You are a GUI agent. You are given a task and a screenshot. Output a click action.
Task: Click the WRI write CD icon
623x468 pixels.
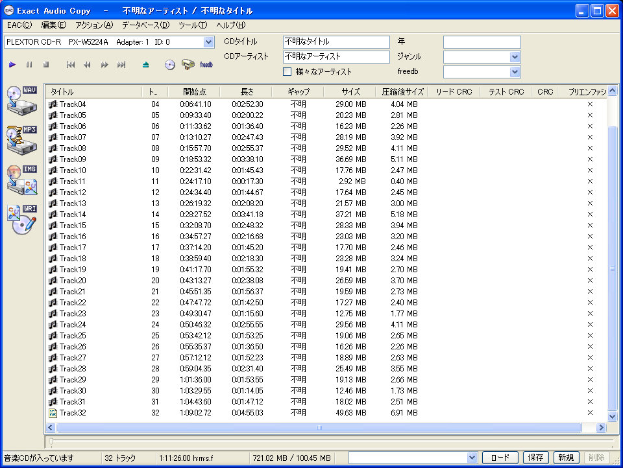click(21, 220)
